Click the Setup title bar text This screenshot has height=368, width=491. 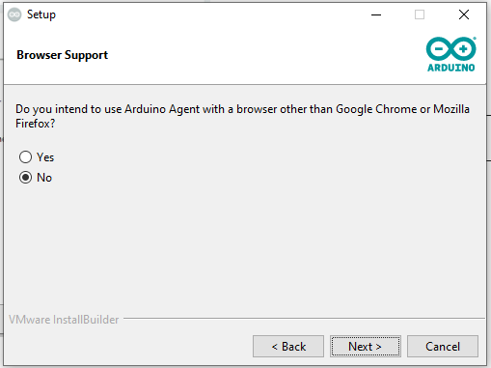[x=41, y=14]
